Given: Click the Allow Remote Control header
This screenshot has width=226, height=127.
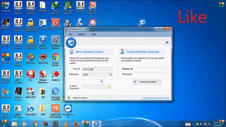Looking at the screenshot, I should 90,52.
